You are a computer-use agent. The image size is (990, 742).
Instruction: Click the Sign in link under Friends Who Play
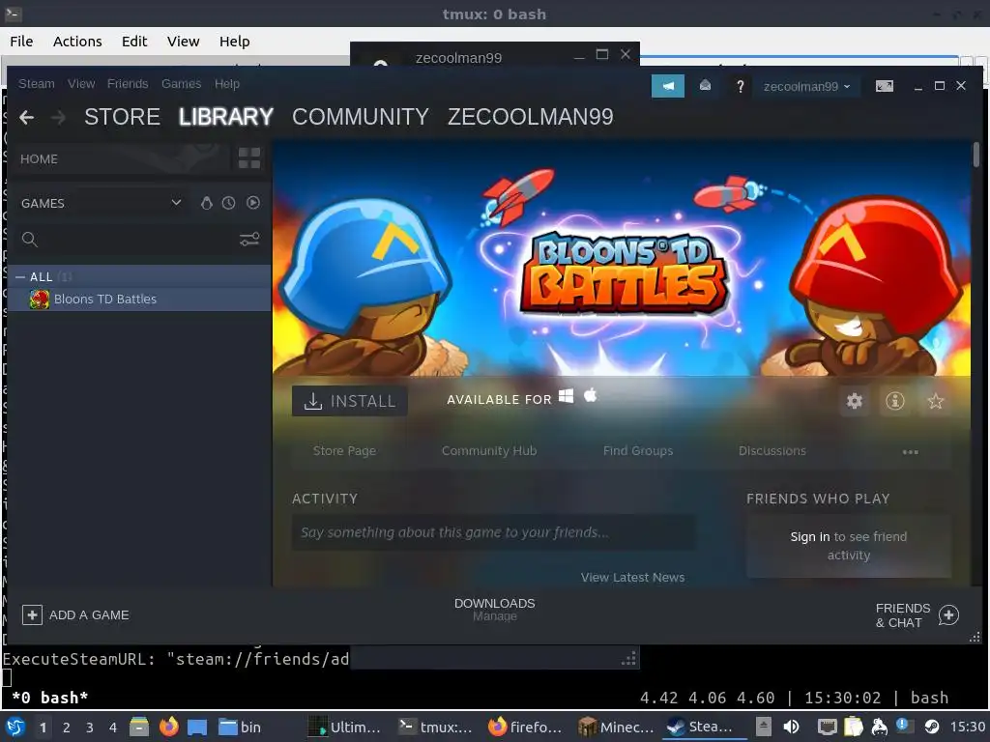pos(810,537)
